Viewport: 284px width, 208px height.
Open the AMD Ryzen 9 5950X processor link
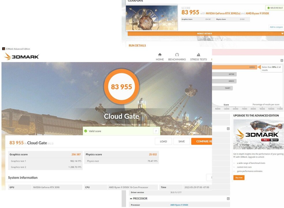[179, 205]
